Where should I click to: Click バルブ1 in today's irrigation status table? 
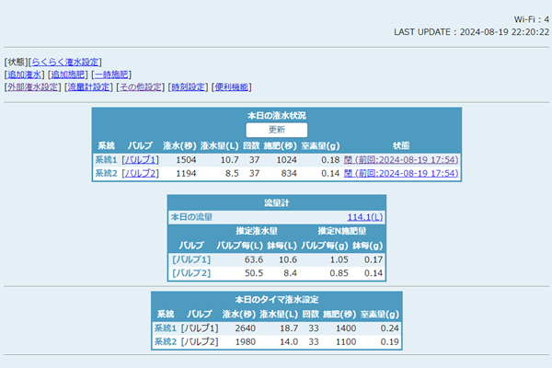click(x=141, y=160)
